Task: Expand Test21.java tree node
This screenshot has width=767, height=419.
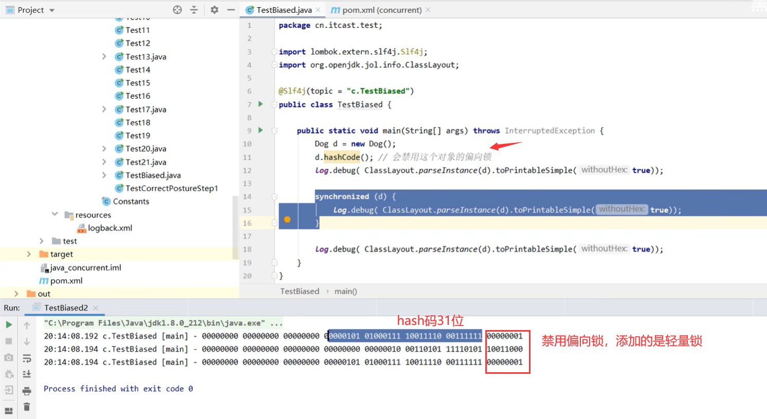Action: tap(104, 162)
